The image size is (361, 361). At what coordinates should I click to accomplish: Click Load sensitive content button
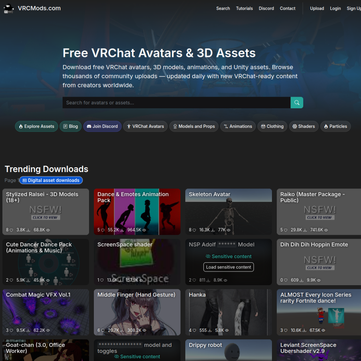[228, 267]
